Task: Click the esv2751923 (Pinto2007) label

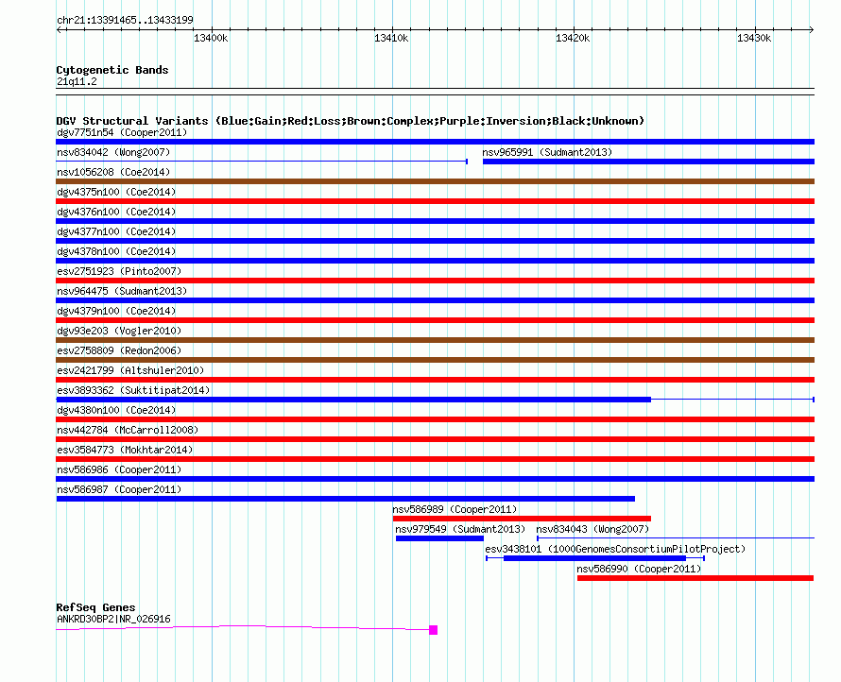Action: pos(119,271)
